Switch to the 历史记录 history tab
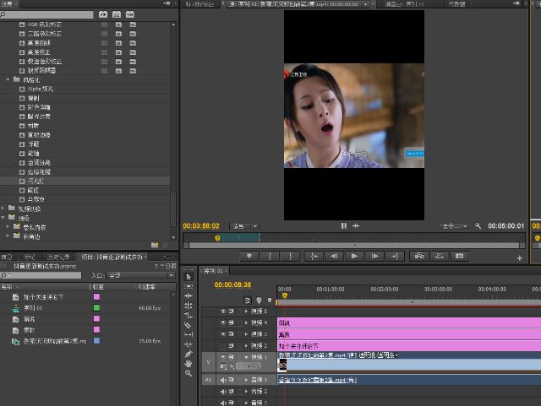Image resolution: width=541 pixels, height=406 pixels. (x=58, y=257)
